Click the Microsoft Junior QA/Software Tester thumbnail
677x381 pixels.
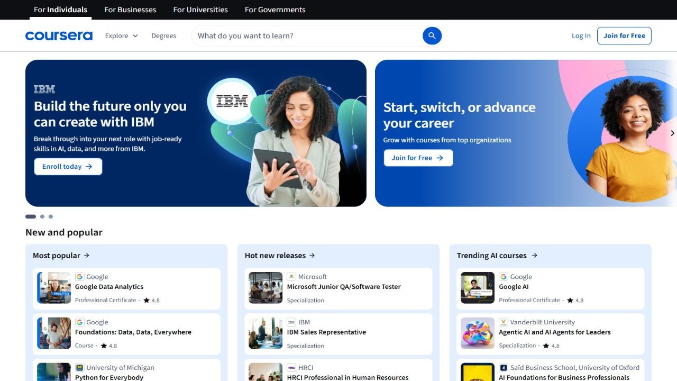266,288
